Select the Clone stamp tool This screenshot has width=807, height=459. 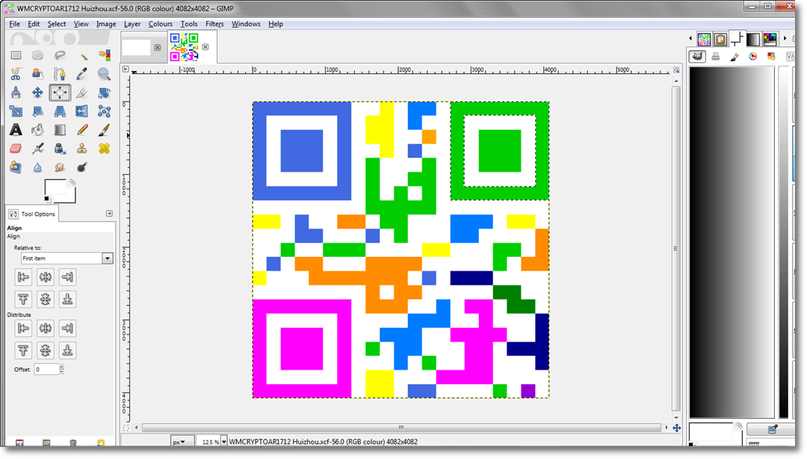pos(82,149)
